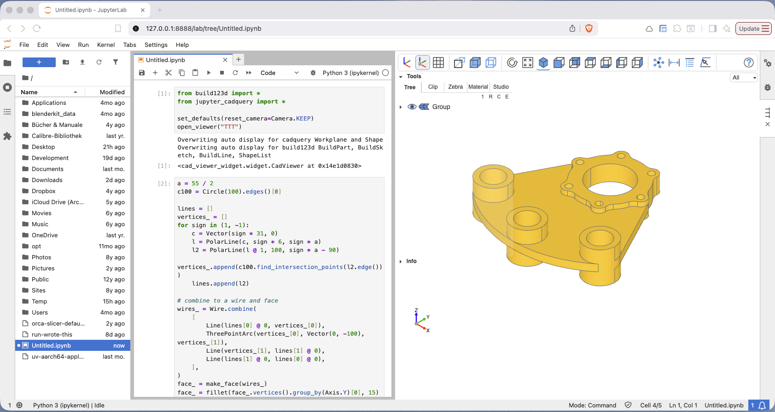Viewport: 775px width, 412px height.
Task: Toggle the axes display icon
Action: pyautogui.click(x=407, y=63)
